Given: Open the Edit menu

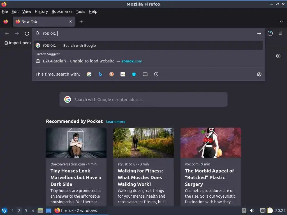Looking at the screenshot, I should [15, 11].
